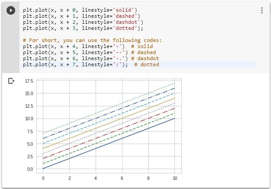The image size is (271, 189).
Task: Click the comment '# For short, you can use the following codes:'
Action: [93, 40]
